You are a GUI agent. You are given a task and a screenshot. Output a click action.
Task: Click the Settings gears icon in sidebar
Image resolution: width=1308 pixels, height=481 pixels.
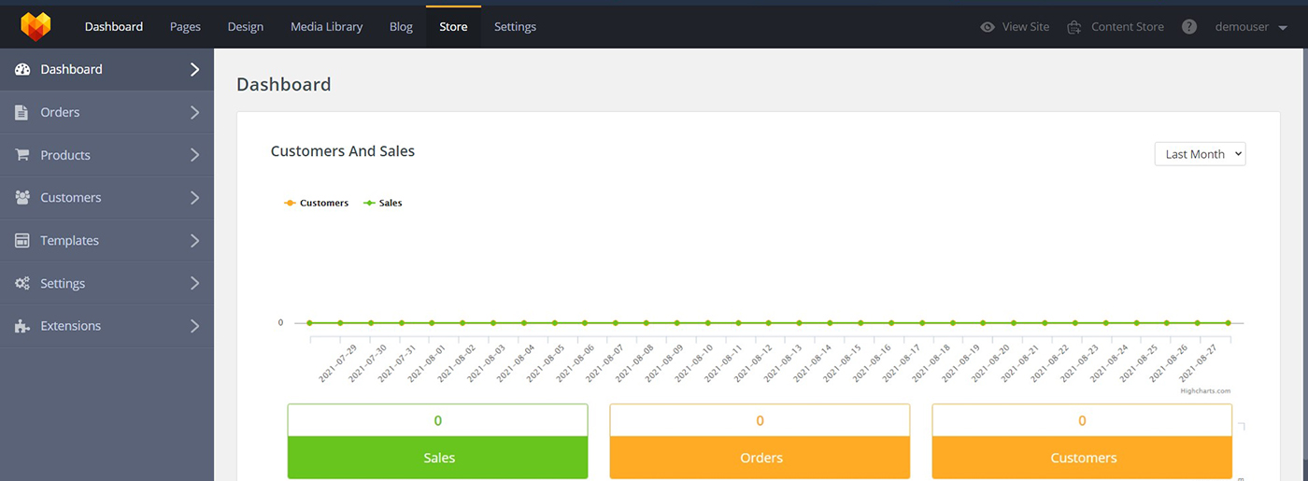coord(22,284)
